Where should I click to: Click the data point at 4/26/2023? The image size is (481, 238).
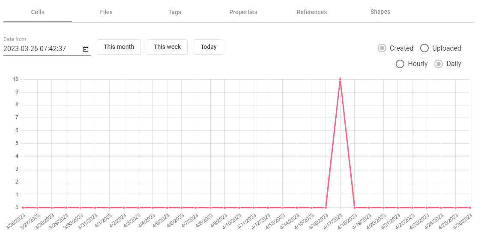coord(470,208)
